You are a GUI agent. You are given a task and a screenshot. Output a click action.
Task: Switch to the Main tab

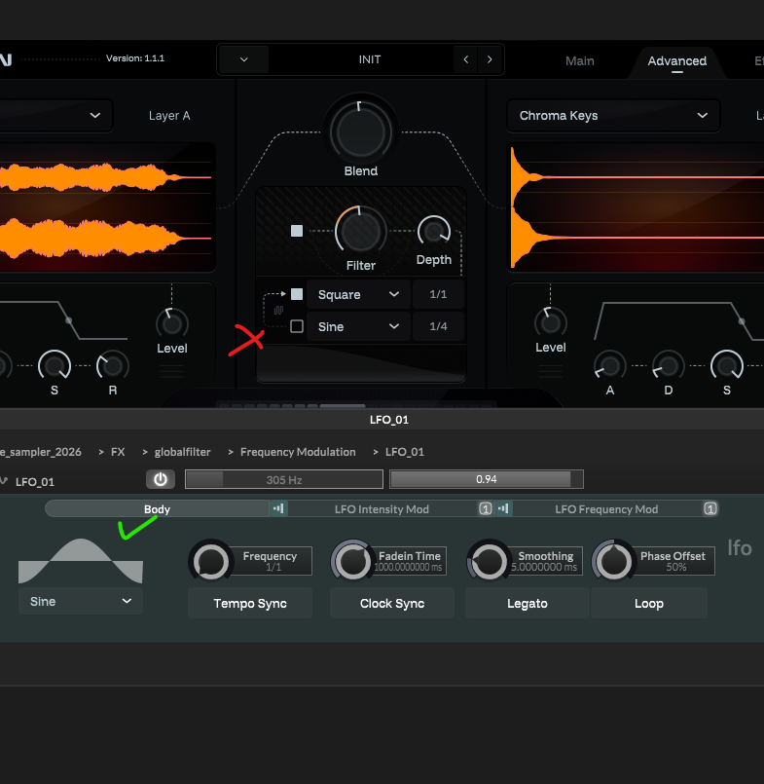580,60
